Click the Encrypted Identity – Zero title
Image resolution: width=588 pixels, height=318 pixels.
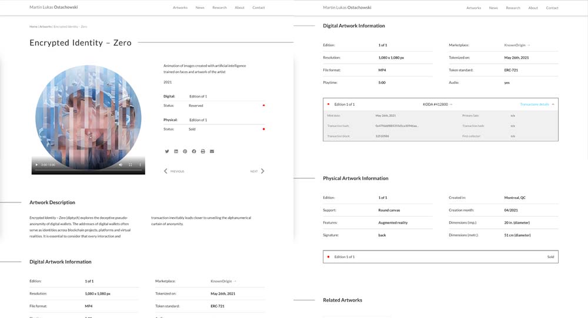pos(81,43)
